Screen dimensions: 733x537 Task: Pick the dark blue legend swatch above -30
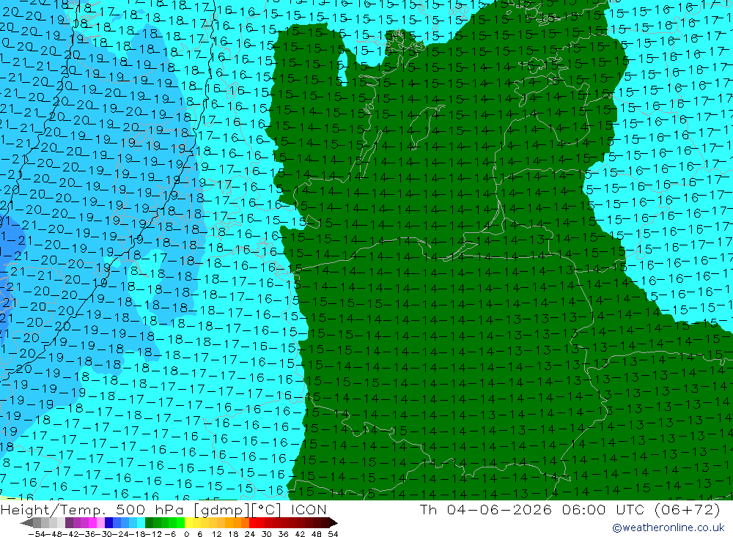point(109,523)
